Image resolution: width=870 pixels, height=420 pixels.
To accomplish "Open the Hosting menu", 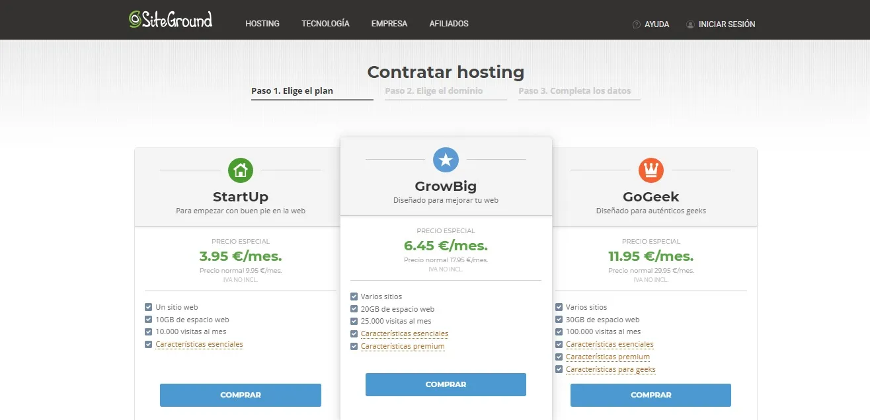I will pyautogui.click(x=262, y=24).
